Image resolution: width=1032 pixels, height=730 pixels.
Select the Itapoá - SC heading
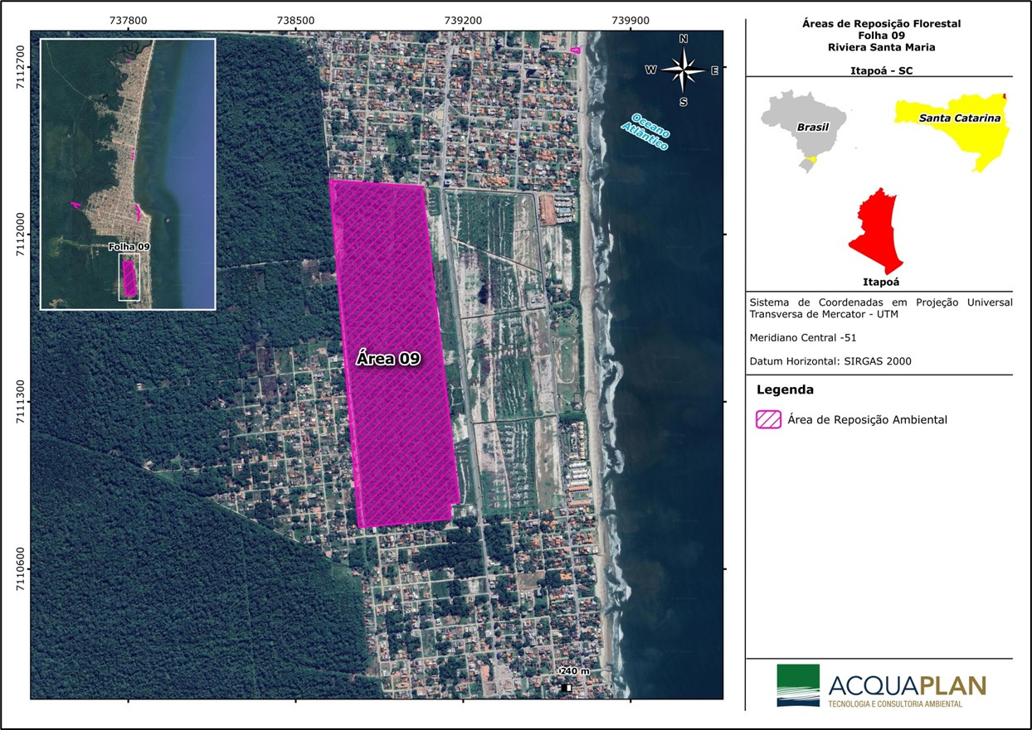(880, 70)
